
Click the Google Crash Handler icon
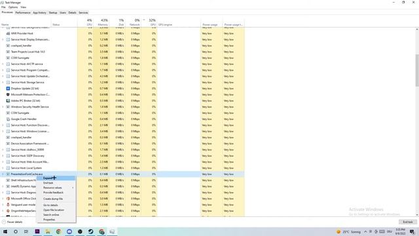tap(8, 119)
